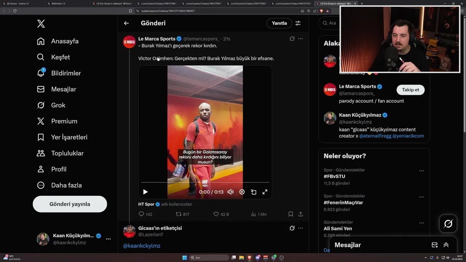466x262 pixels.
Task: Bookmark the Le Marca Sports post
Action: point(291,214)
